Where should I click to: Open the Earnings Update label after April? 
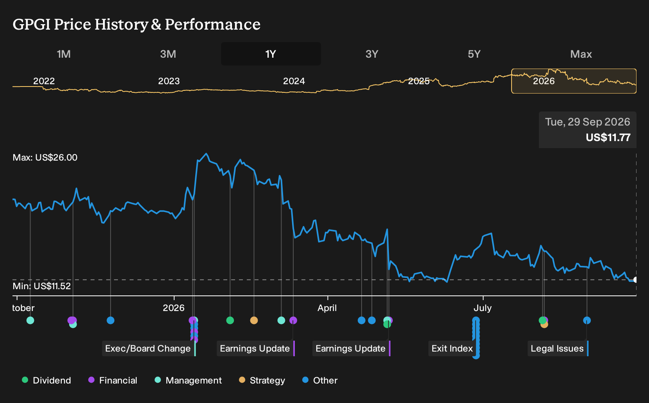pos(351,348)
